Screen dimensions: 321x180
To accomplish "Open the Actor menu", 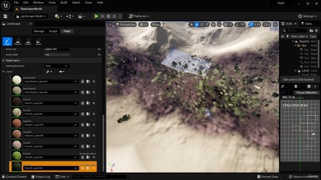I will tap(88, 2).
